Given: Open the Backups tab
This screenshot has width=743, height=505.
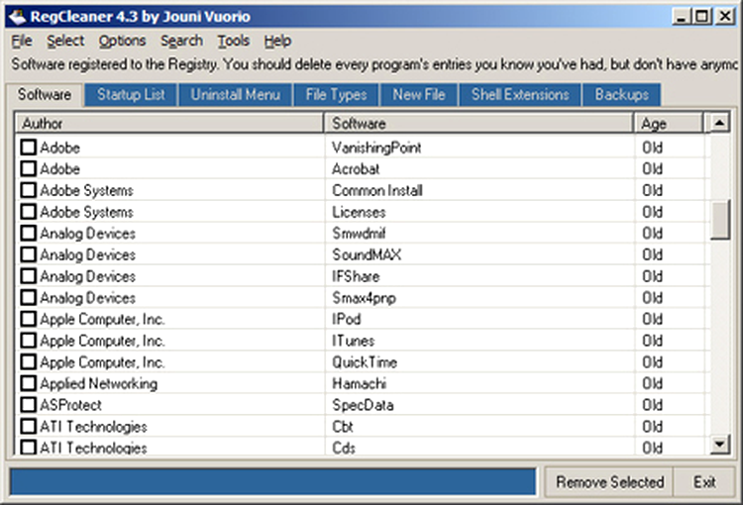Looking at the screenshot, I should click(x=621, y=94).
